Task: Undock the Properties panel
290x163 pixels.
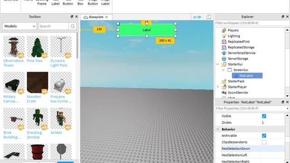Action: pos(283,102)
